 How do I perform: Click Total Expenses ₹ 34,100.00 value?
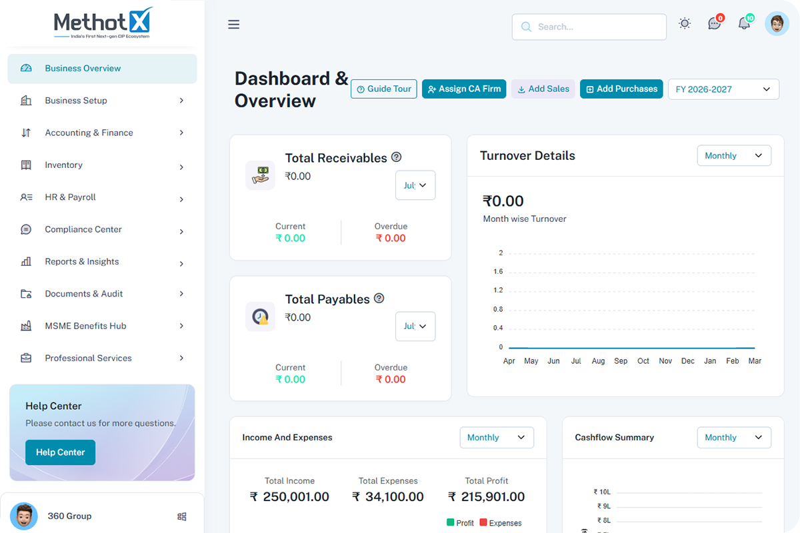point(388,497)
